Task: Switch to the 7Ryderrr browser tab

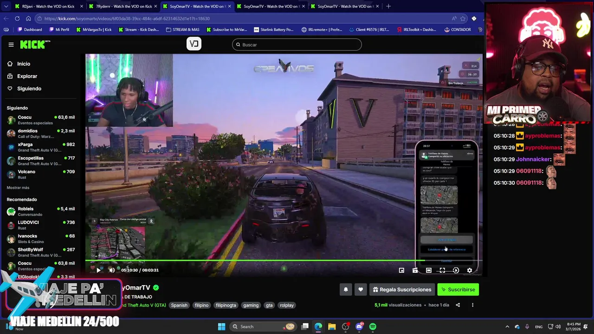Action: pyautogui.click(x=123, y=6)
